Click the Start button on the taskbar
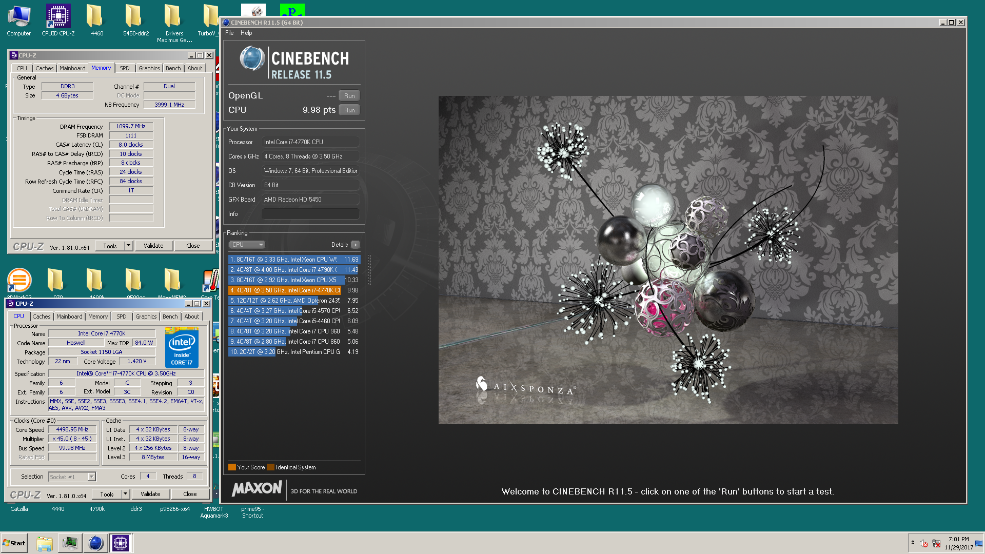 tap(14, 543)
